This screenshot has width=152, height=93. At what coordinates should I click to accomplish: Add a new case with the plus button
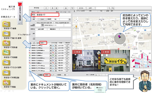point(52,8)
